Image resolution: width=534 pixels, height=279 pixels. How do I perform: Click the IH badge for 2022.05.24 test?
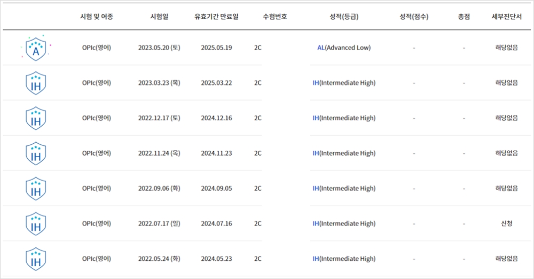click(36, 259)
